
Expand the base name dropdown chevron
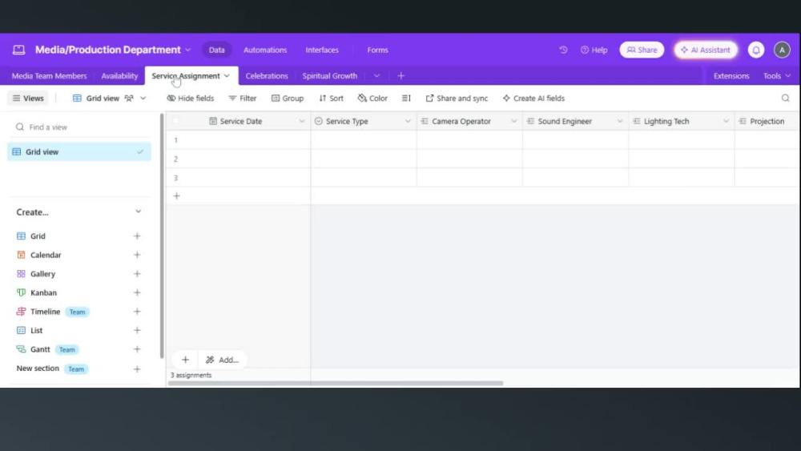tap(188, 50)
